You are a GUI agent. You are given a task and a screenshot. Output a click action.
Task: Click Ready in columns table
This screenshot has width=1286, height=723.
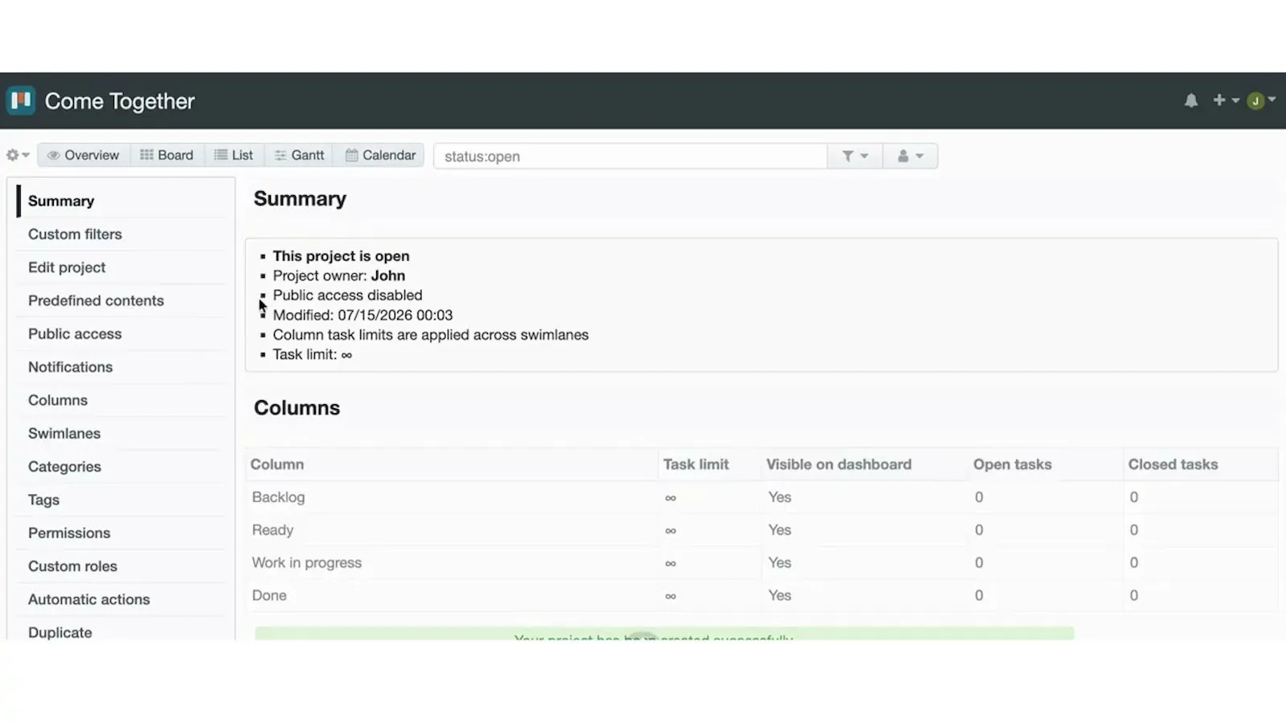[x=272, y=530]
